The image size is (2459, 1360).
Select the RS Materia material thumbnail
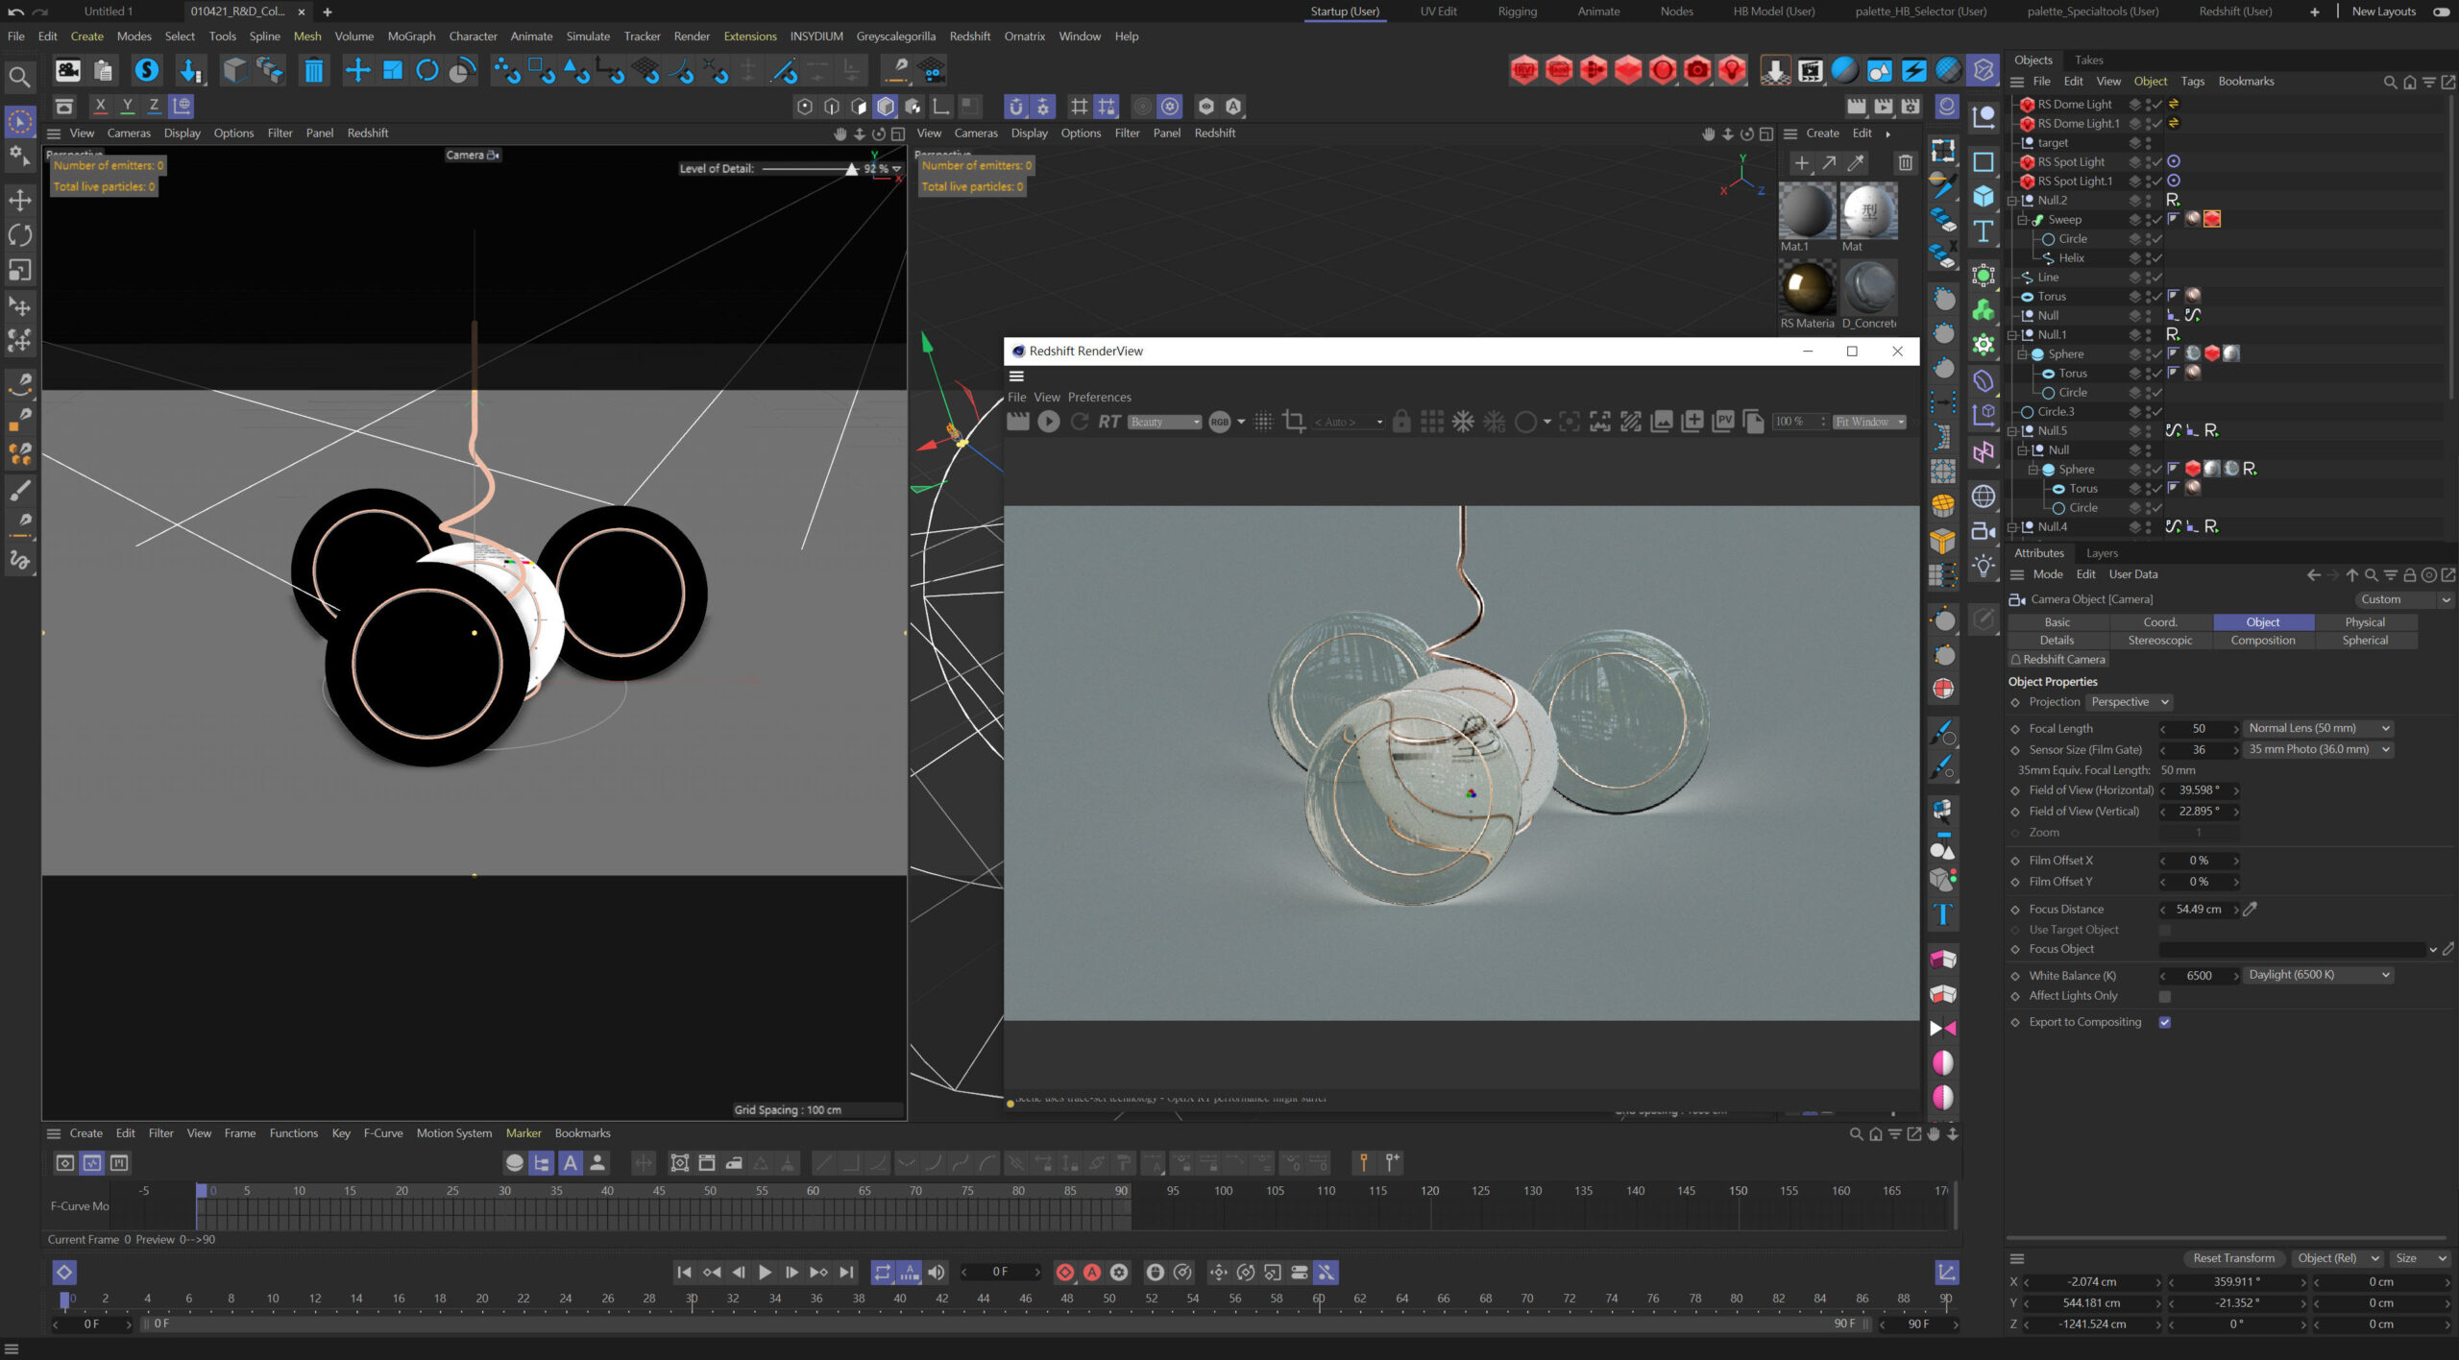point(1807,288)
